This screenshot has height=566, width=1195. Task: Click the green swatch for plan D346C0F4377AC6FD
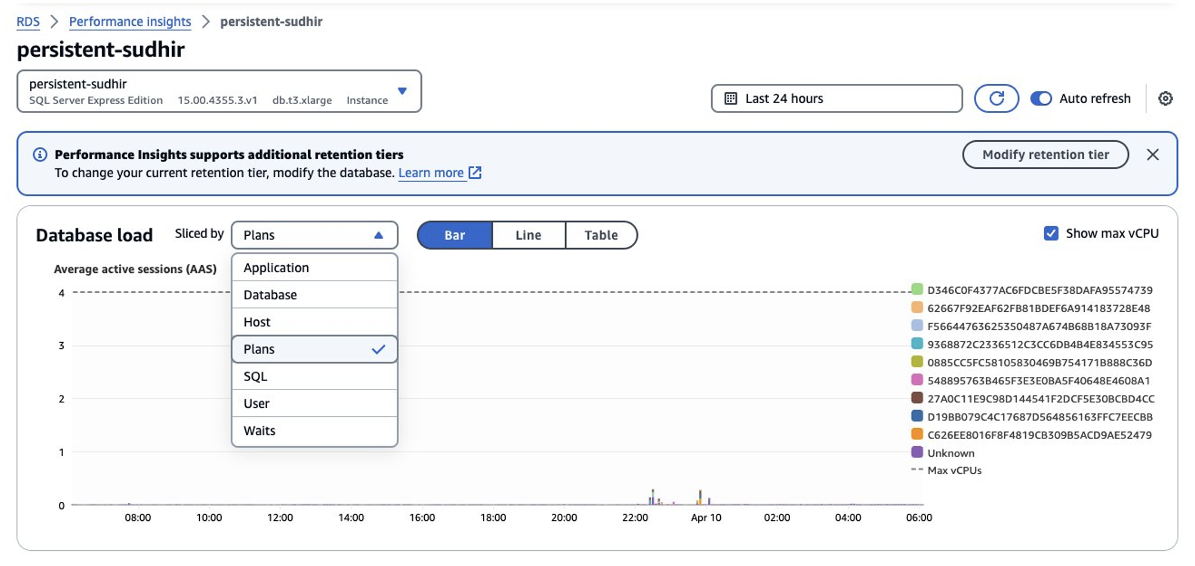pyautogui.click(x=917, y=289)
